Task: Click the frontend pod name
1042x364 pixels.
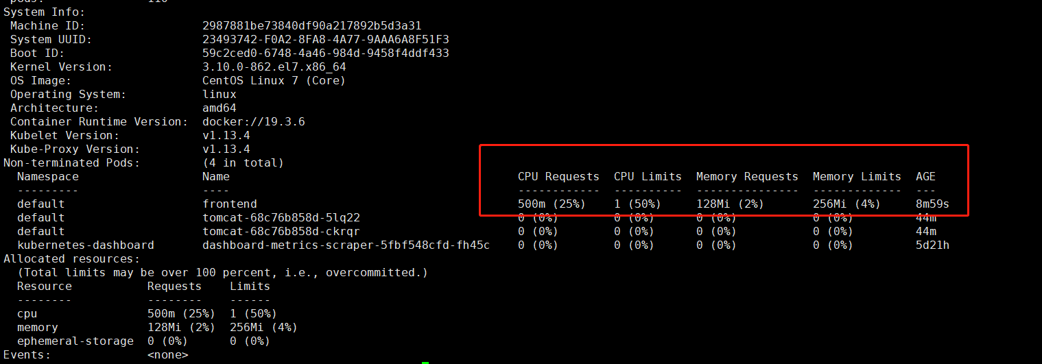Action: pyautogui.click(x=230, y=204)
